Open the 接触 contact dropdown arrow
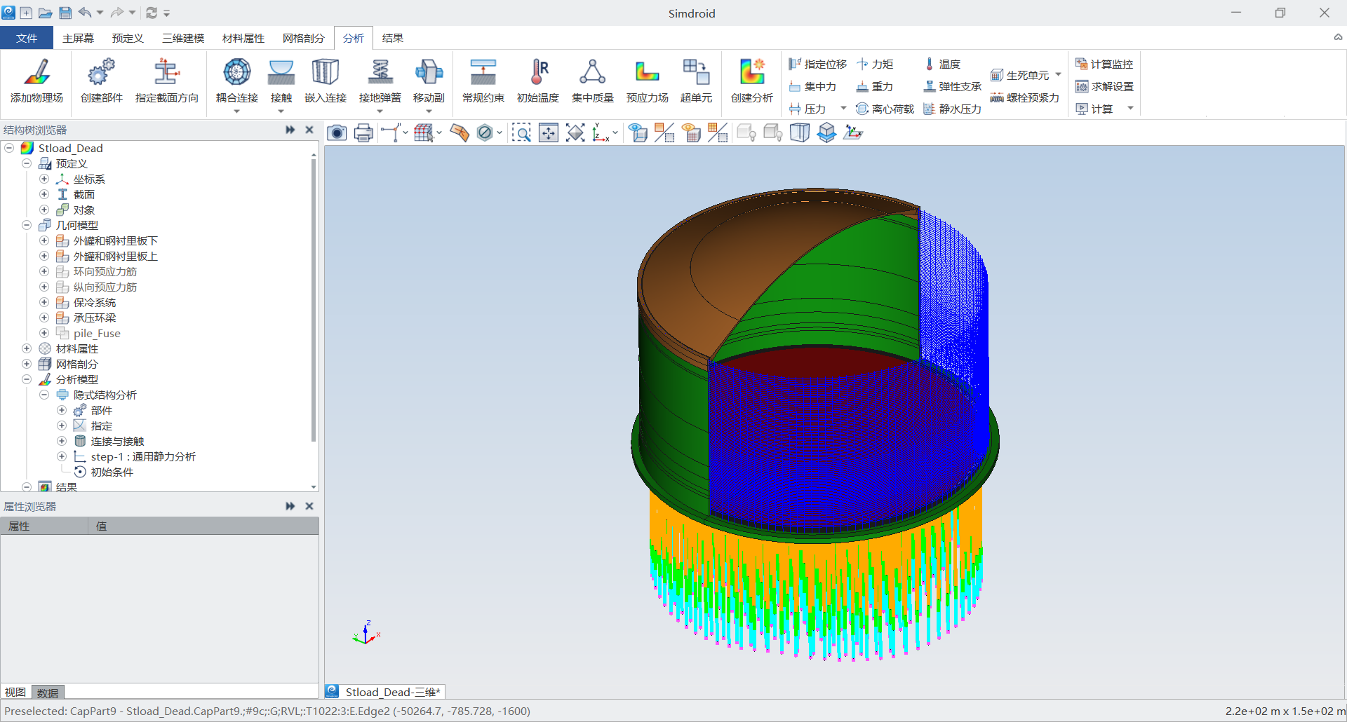The width and height of the screenshot is (1347, 722). (x=281, y=111)
